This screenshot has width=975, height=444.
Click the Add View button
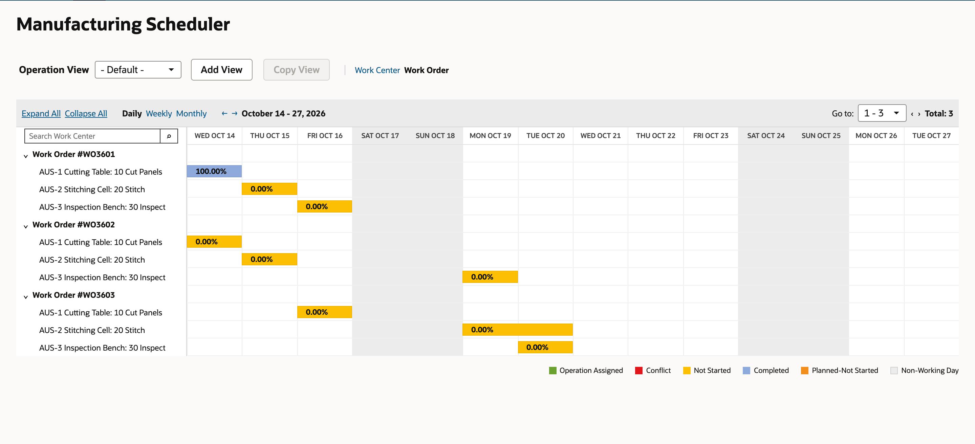tap(221, 70)
